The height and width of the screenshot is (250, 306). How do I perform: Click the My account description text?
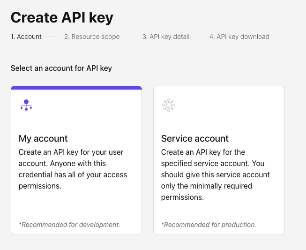[x=73, y=169]
